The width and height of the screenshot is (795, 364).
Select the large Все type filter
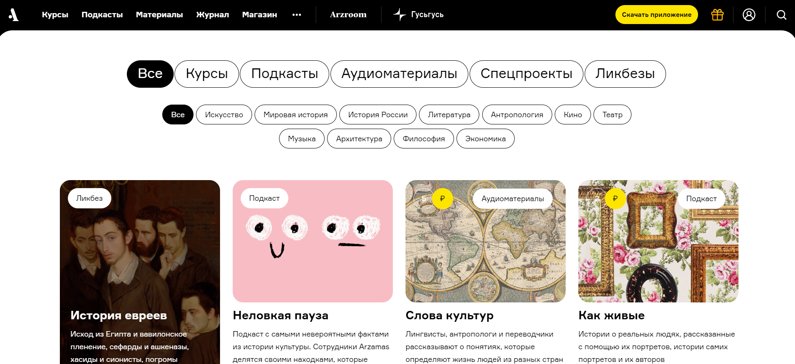point(150,74)
